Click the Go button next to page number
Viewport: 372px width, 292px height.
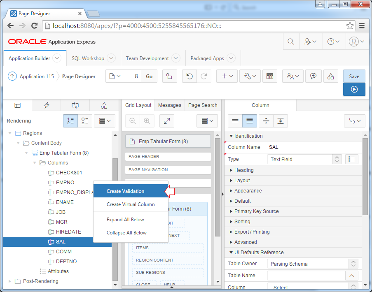click(149, 76)
